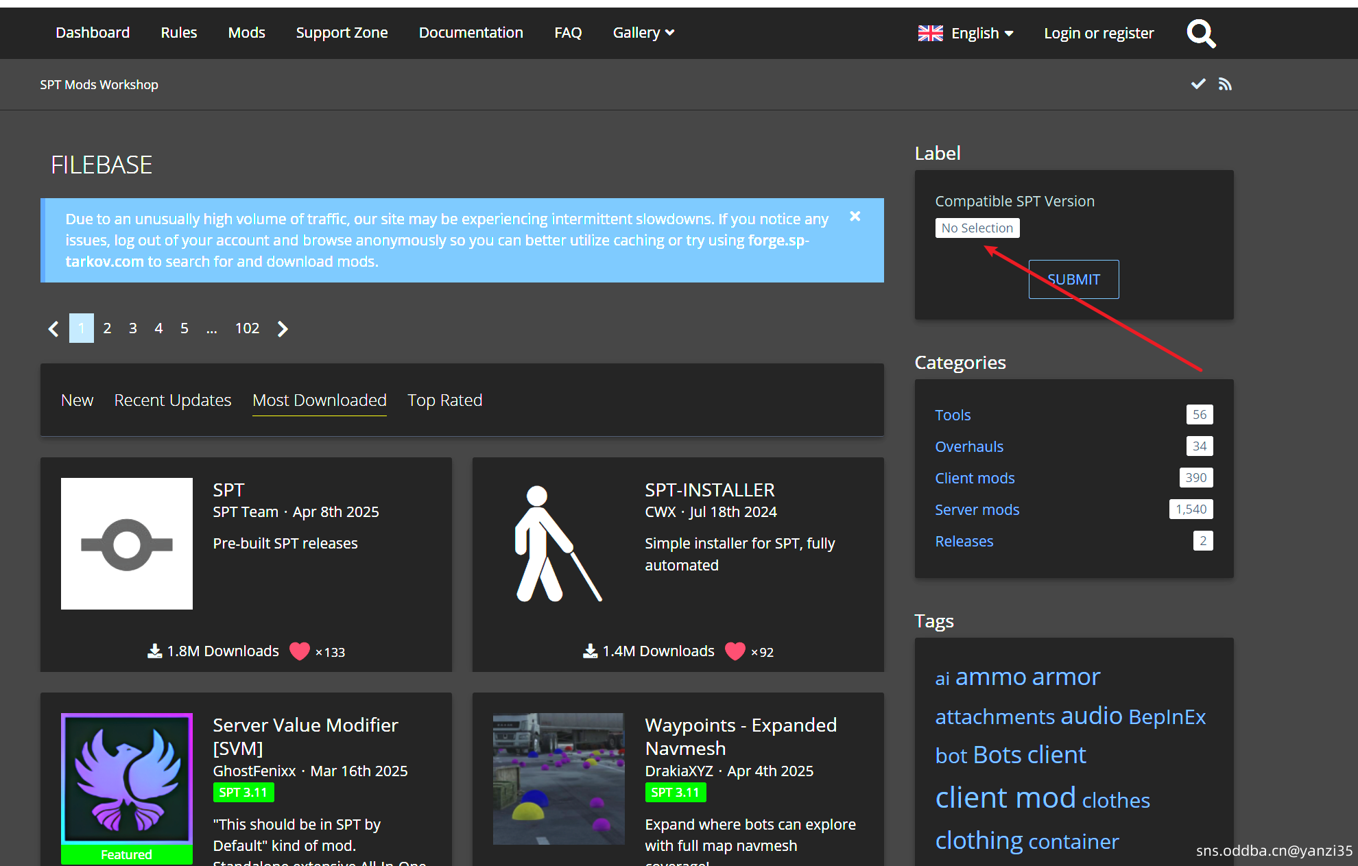Select the client mod tag
1358x866 pixels.
coord(1005,797)
